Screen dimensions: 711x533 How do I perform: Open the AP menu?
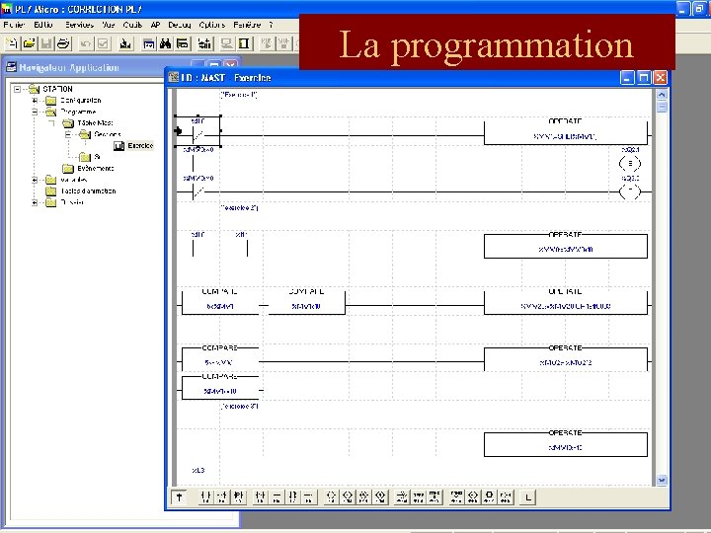point(155,25)
